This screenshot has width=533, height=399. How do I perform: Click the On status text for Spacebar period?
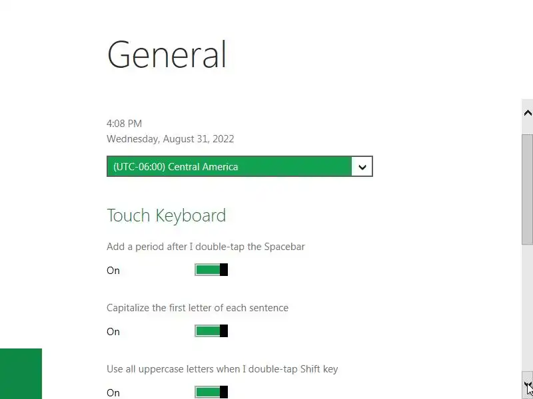click(x=113, y=271)
